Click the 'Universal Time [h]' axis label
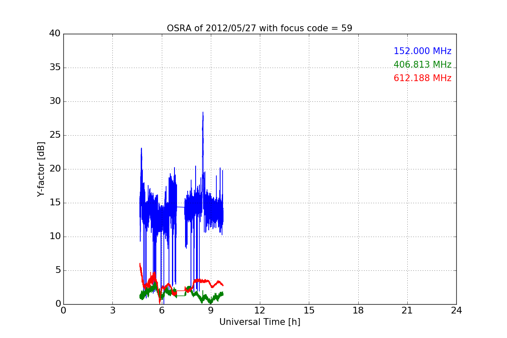507x338 pixels. pyautogui.click(x=259, y=322)
